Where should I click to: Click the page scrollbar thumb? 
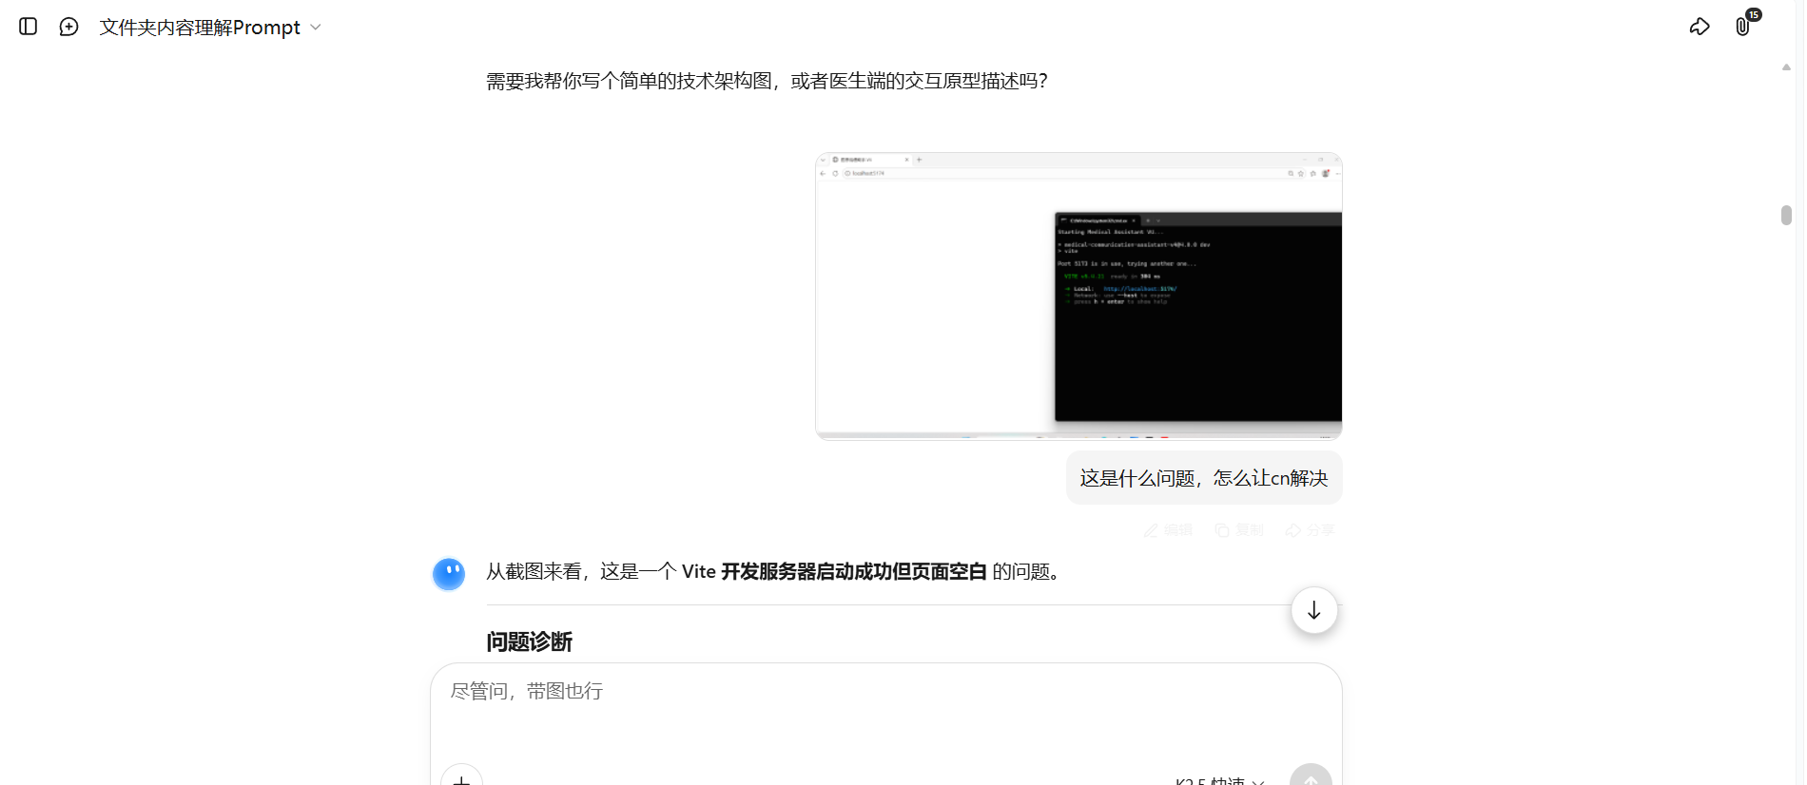(1786, 216)
